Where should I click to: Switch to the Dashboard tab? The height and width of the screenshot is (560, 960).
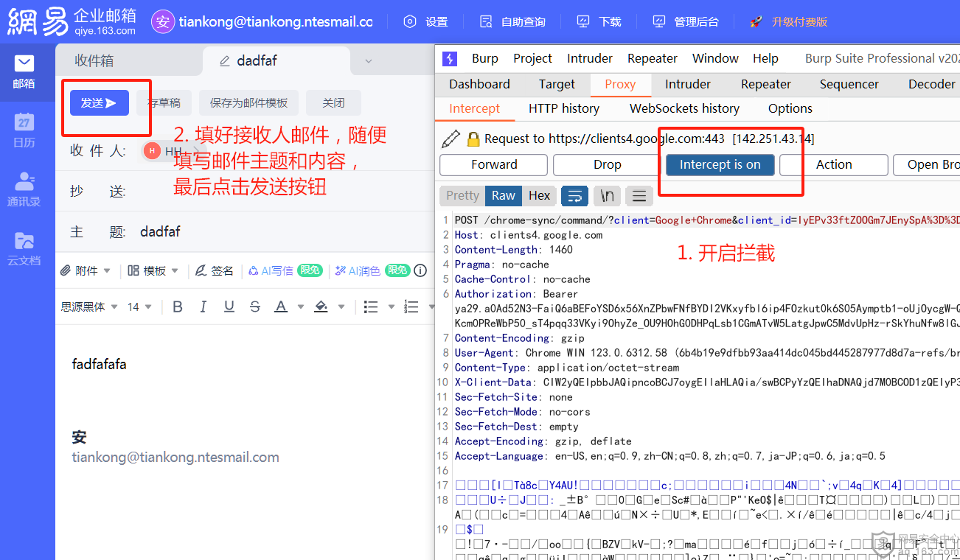coord(479,84)
